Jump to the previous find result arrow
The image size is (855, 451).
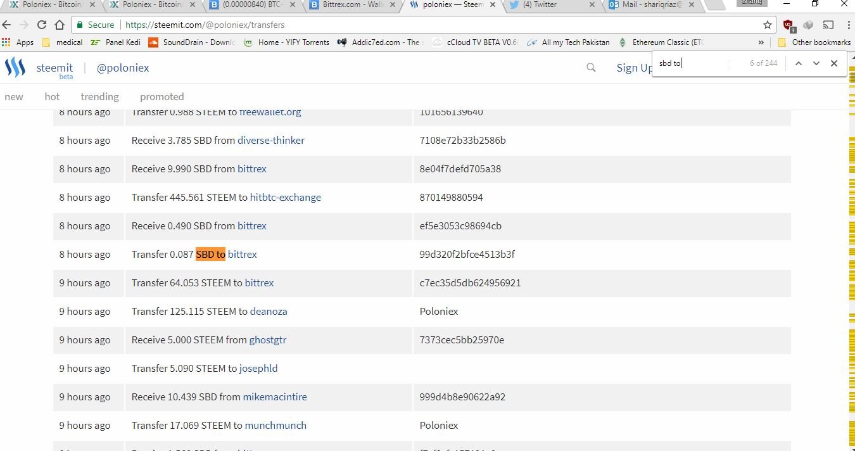799,63
